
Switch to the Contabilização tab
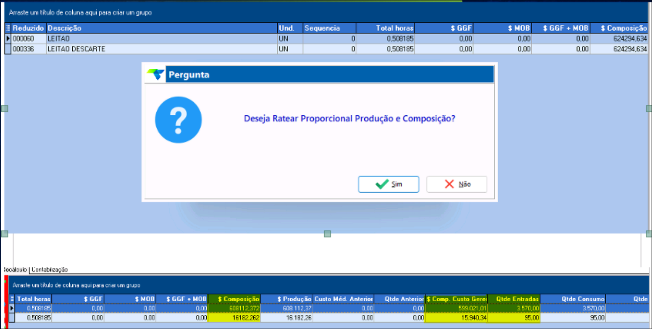(50, 269)
